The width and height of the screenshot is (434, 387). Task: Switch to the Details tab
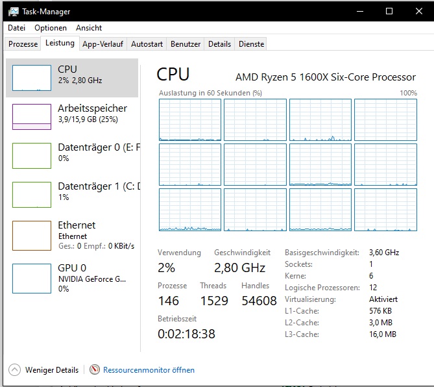coord(219,44)
